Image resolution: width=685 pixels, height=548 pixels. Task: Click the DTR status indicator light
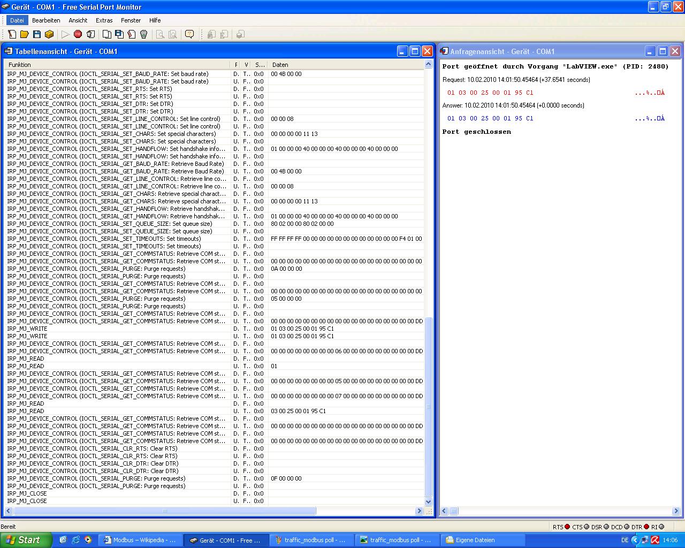pyautogui.click(x=646, y=527)
